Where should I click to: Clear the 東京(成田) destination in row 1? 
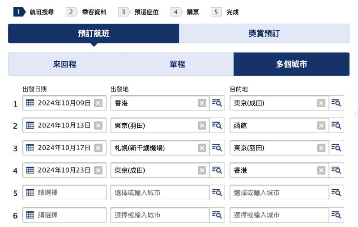[x=321, y=103]
